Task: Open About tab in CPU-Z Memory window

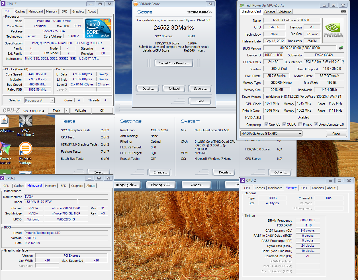Action: coord(331,188)
